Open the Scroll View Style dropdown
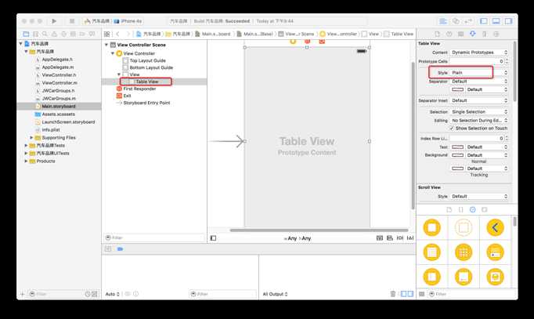Image resolution: width=534 pixels, height=319 pixels. click(479, 196)
